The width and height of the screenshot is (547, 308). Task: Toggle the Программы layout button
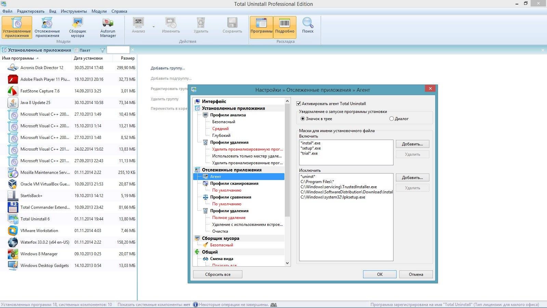point(262,27)
